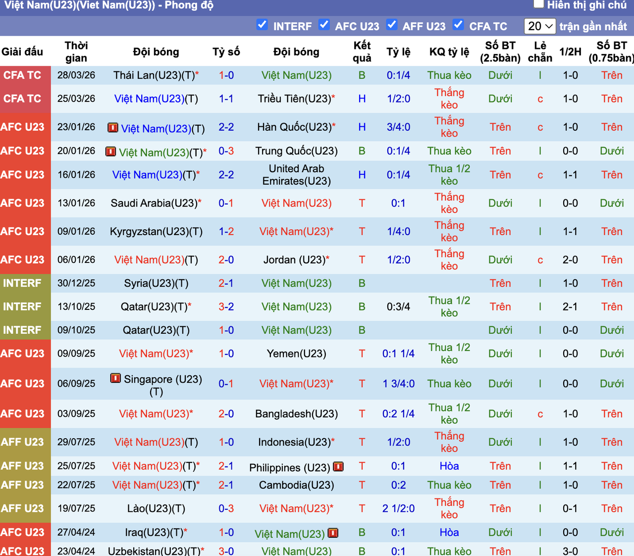
Task: Click red card icon next to Singapore (U23)
Action: click(x=115, y=379)
